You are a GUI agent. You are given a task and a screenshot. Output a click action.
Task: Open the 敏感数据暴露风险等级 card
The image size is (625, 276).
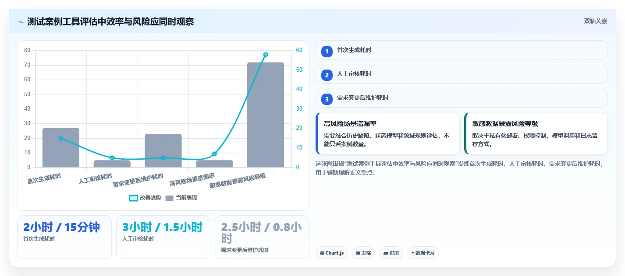(536, 133)
